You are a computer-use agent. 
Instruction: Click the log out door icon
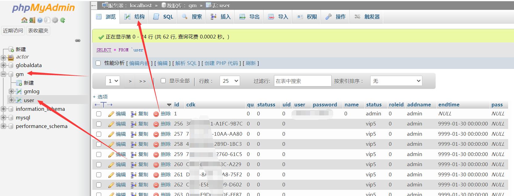32,20
